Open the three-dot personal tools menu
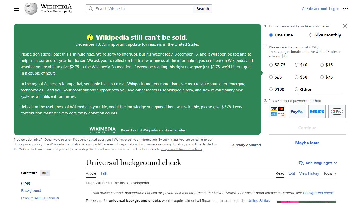 346,9
